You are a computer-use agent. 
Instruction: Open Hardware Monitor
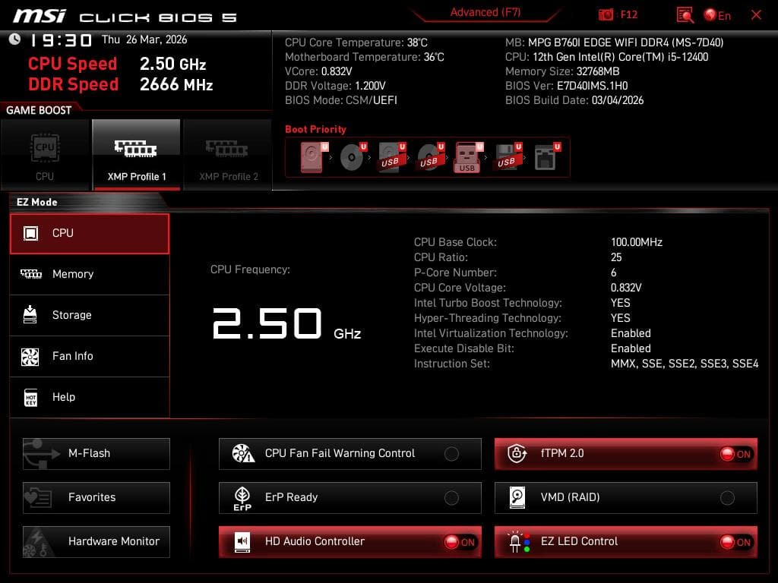tap(96, 542)
